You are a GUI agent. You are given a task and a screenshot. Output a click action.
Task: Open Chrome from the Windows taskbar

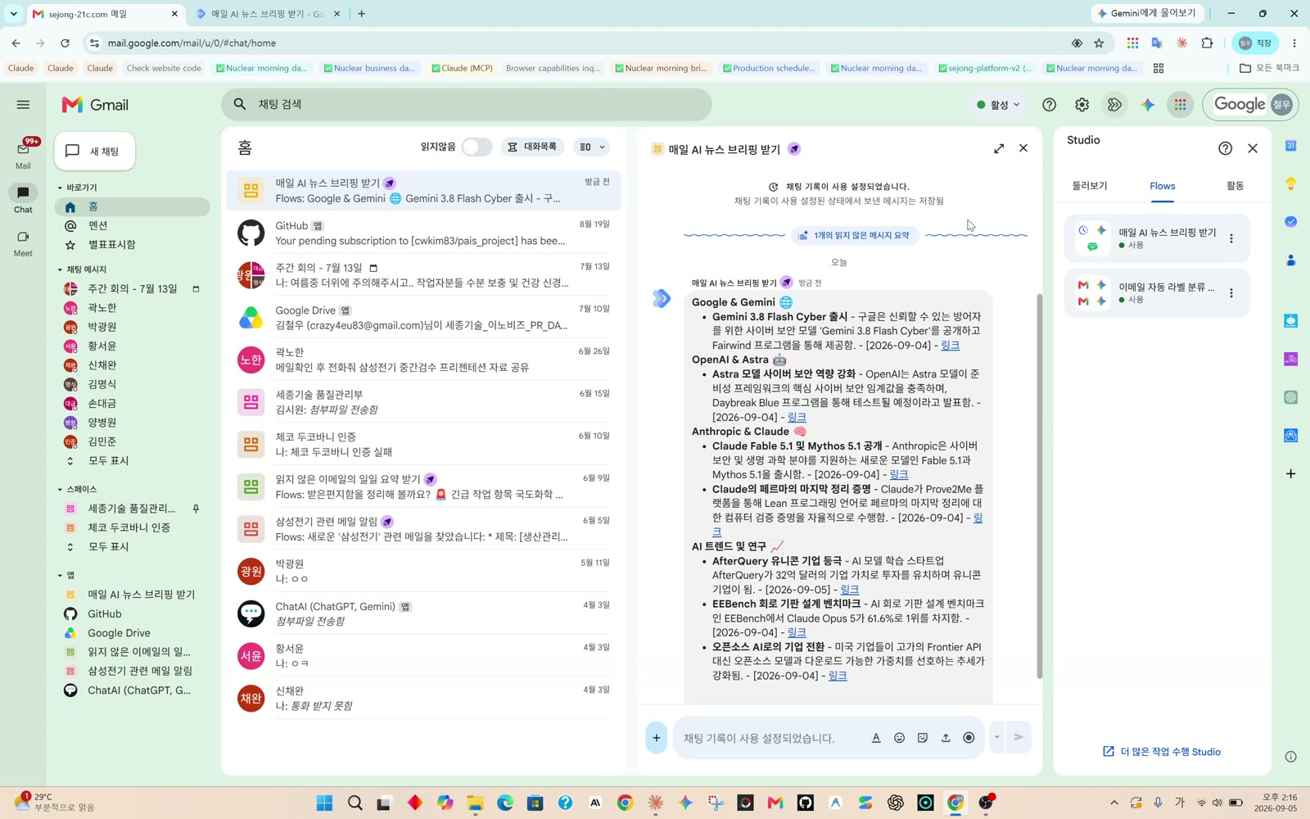click(x=626, y=803)
